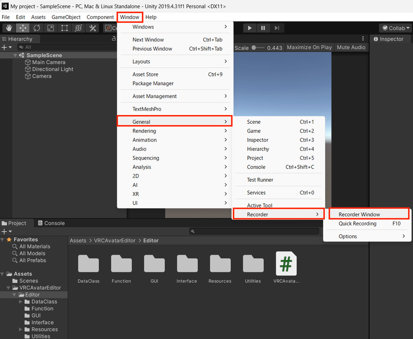The image size is (413, 339).
Task: Collapse the SampleScene tree arrow
Action: 15,55
